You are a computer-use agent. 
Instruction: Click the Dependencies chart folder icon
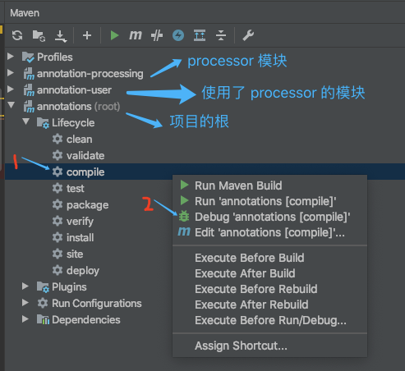[43, 319]
